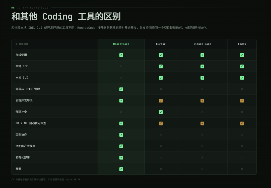
Task: Click MonkeyCode's check for 私有化部署
Action: pyautogui.click(x=121, y=158)
